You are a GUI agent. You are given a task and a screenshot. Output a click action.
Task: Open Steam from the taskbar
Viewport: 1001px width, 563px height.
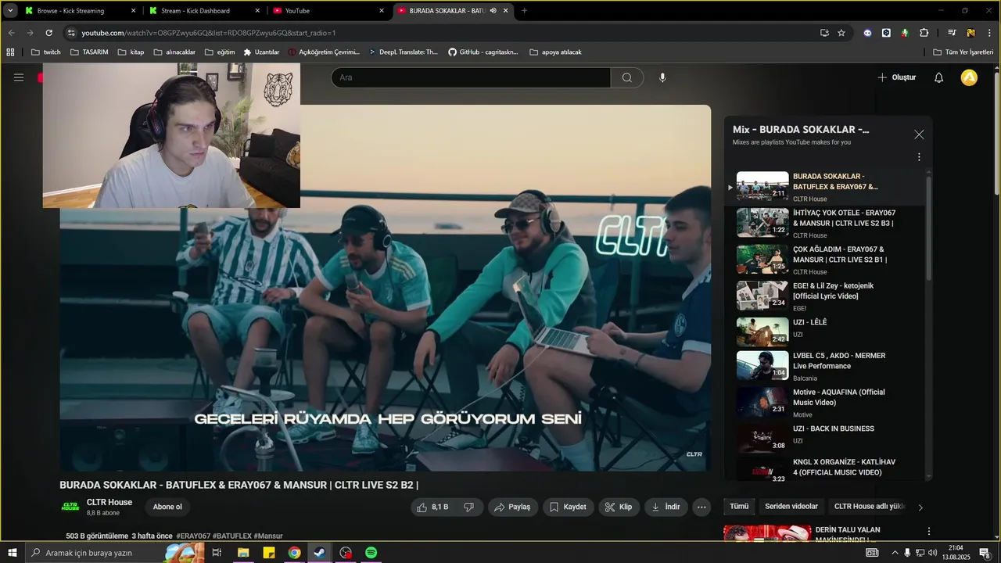(x=320, y=553)
